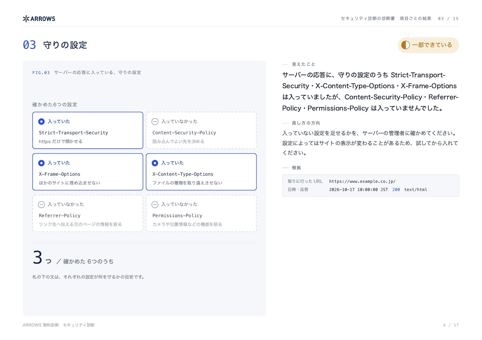
Task: Click the footer text ARROWS 無料診断
Action: (41, 325)
